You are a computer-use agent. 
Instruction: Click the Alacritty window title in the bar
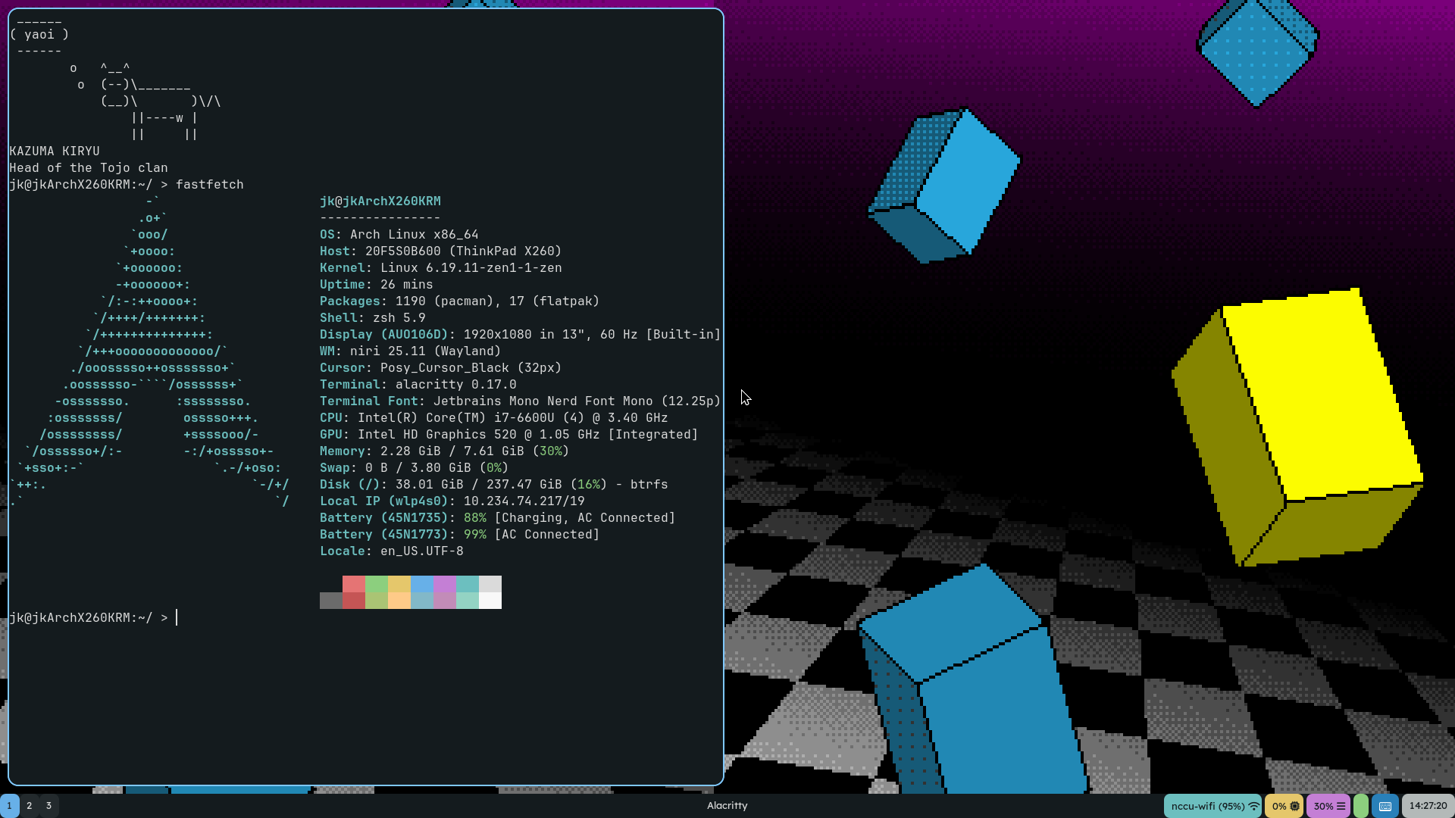click(x=727, y=806)
